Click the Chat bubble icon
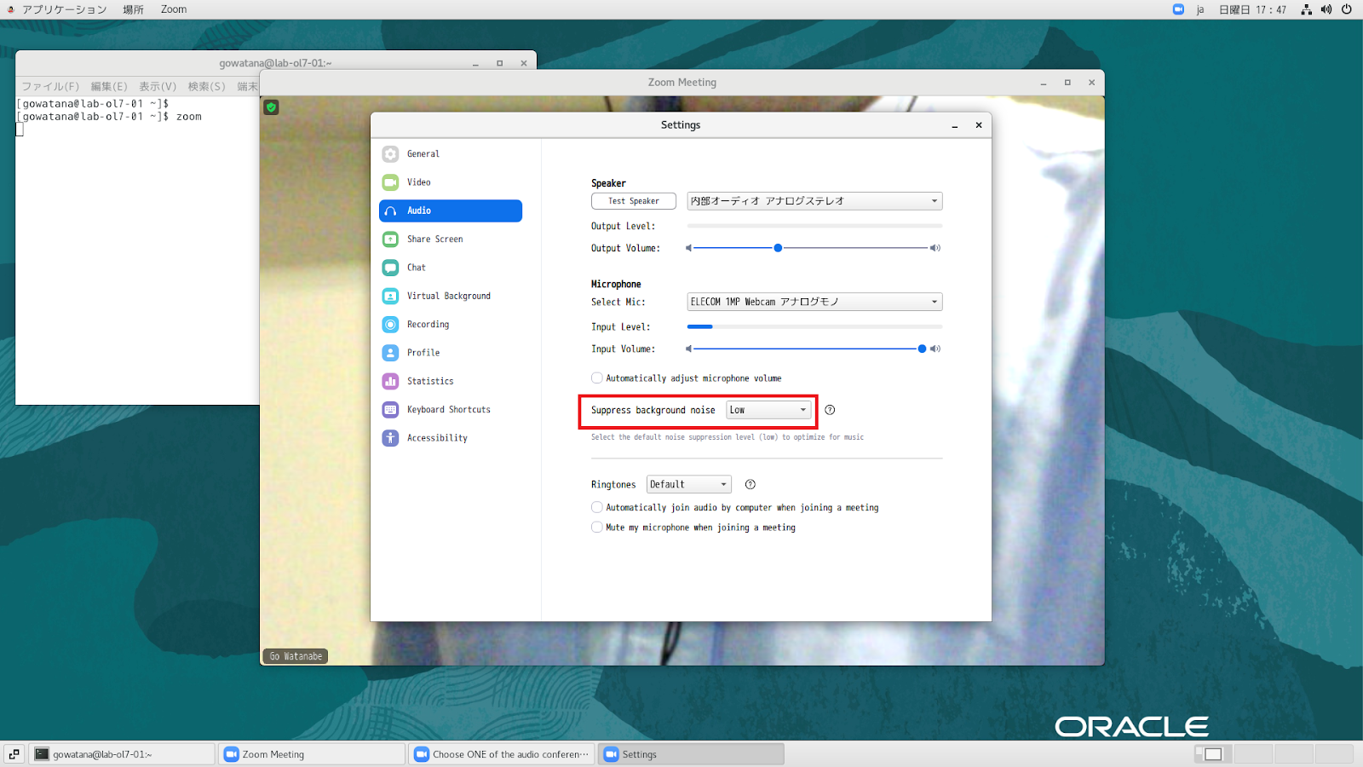Viewport: 1363px width, 767px height. point(390,268)
